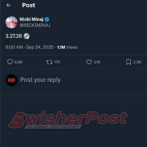Like the post with heart icon
Image resolution: width=147 pixels, height=147 pixels.
[89, 62]
